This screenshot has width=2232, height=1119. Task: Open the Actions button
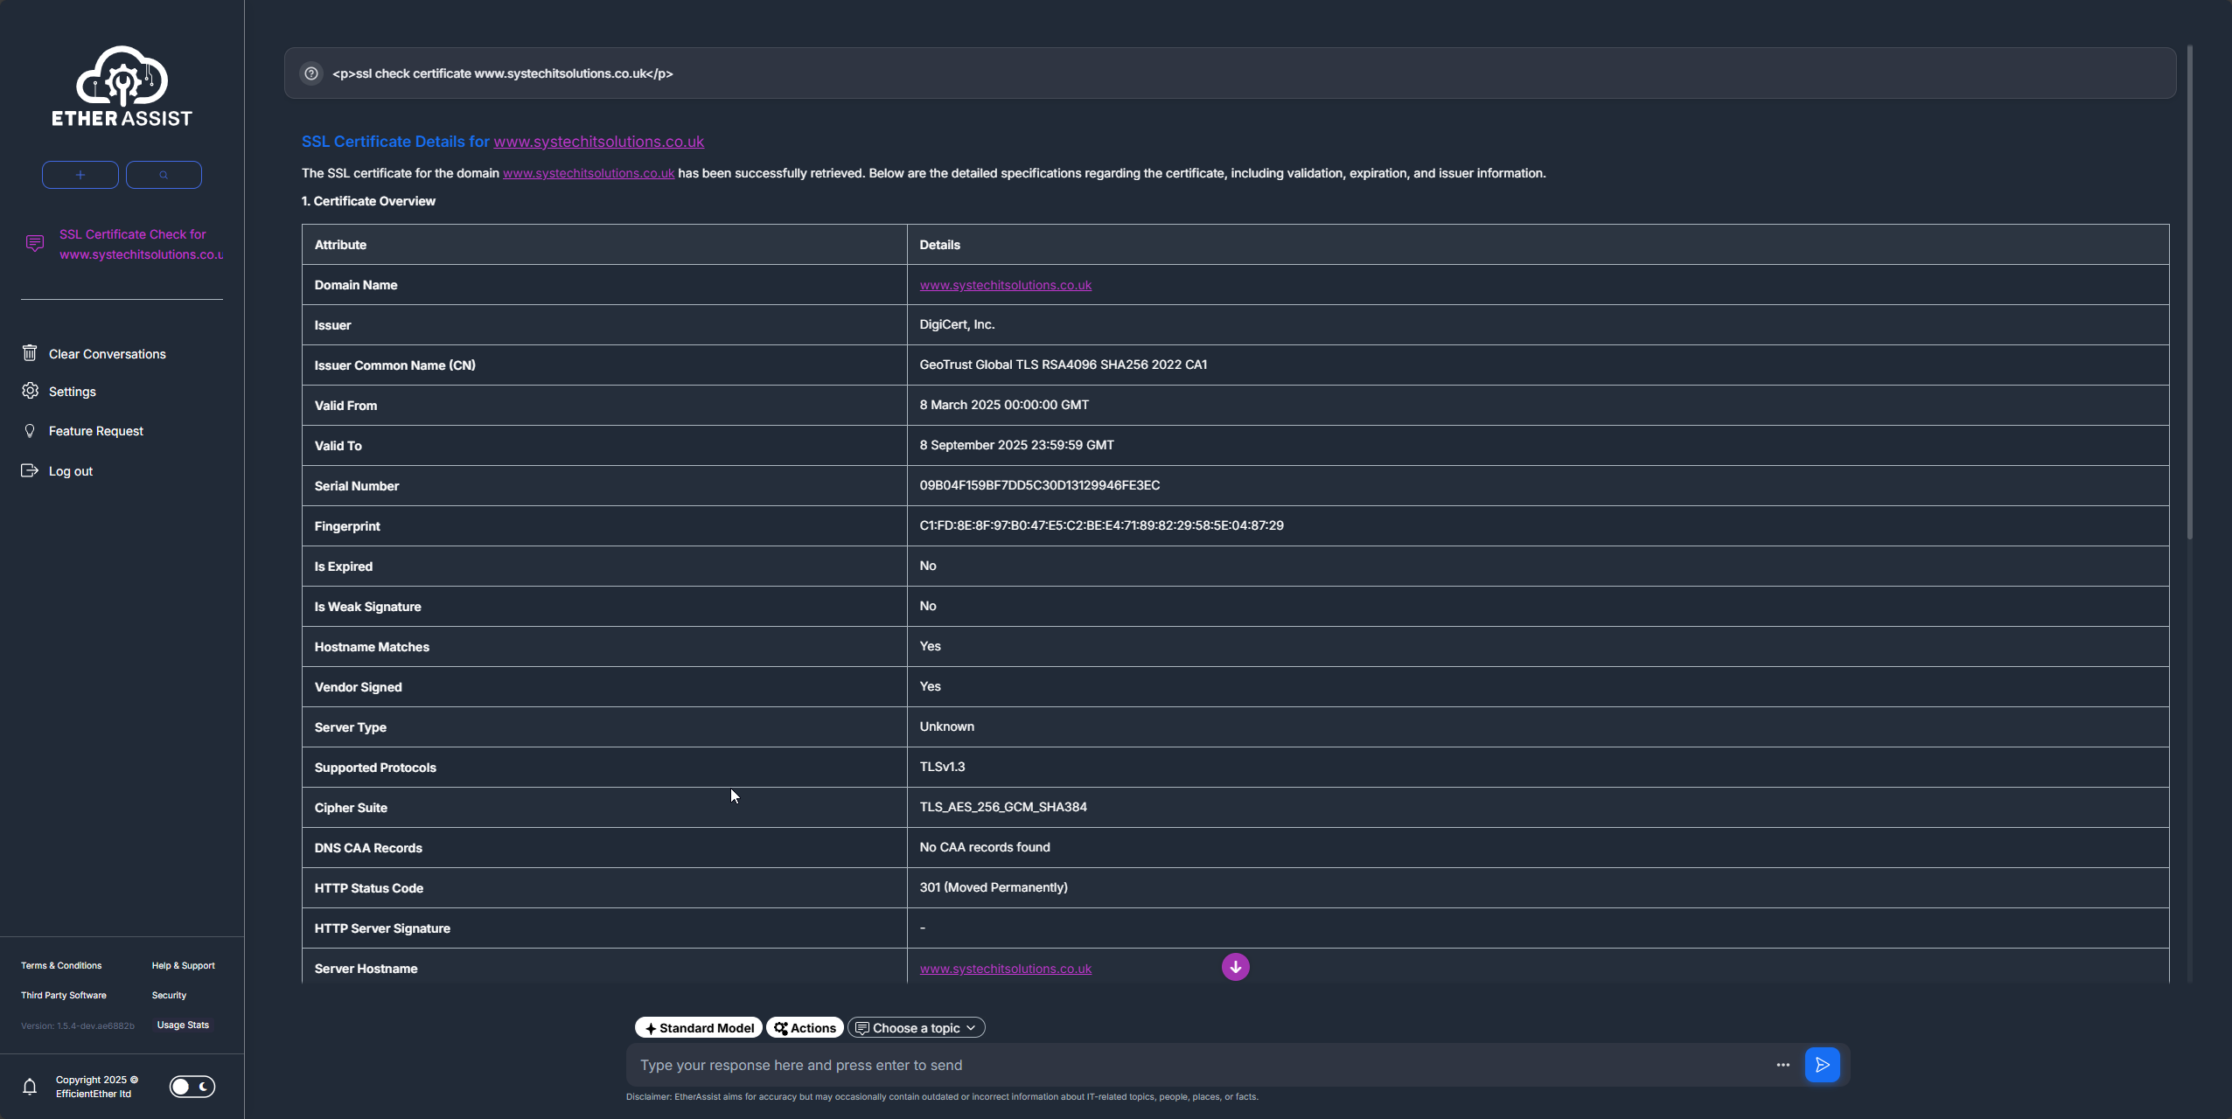[805, 1028]
